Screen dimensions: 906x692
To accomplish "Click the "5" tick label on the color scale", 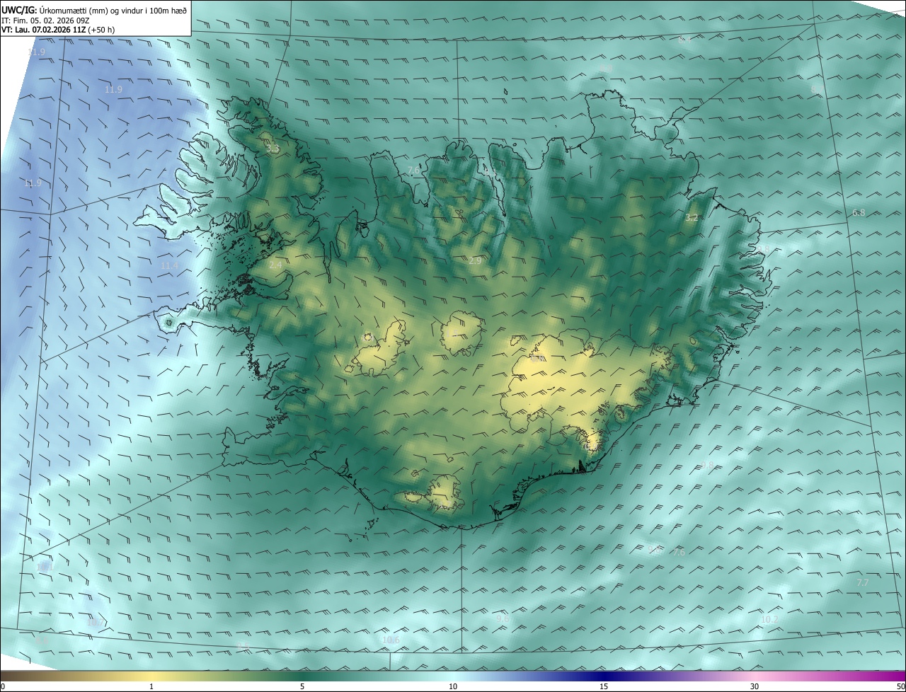I will click(x=302, y=686).
